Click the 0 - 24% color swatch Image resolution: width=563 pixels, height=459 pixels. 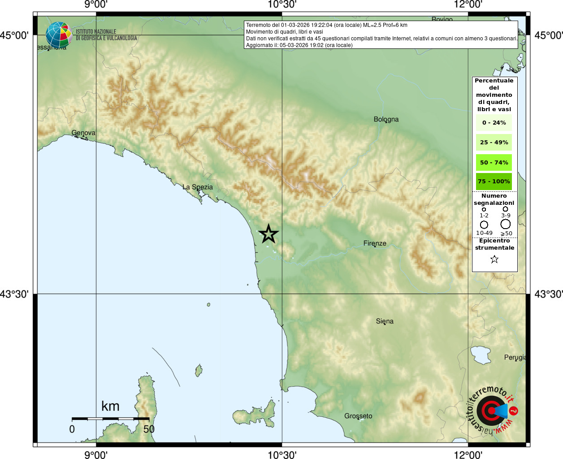coord(494,122)
